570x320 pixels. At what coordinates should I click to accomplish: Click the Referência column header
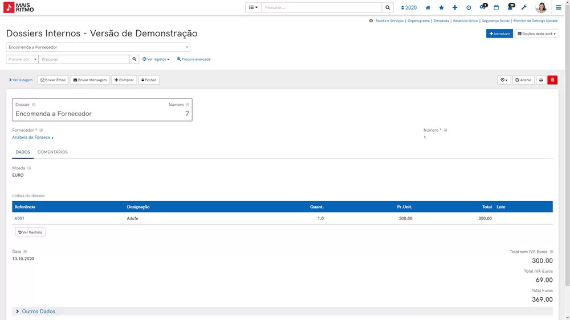[x=25, y=207]
